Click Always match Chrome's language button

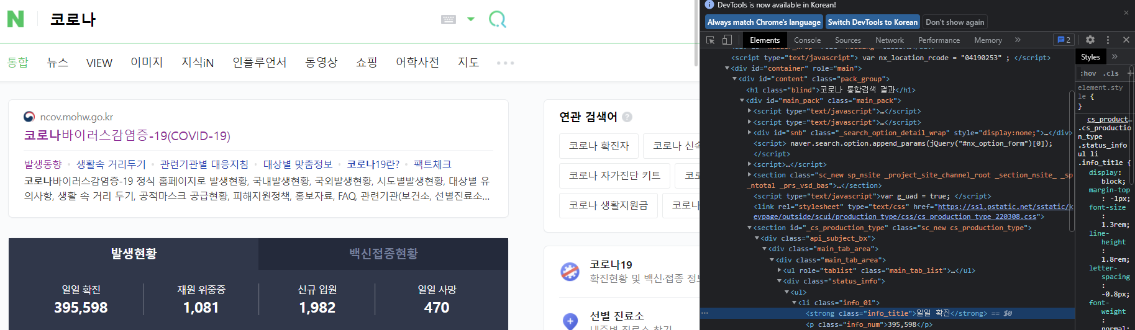point(764,22)
